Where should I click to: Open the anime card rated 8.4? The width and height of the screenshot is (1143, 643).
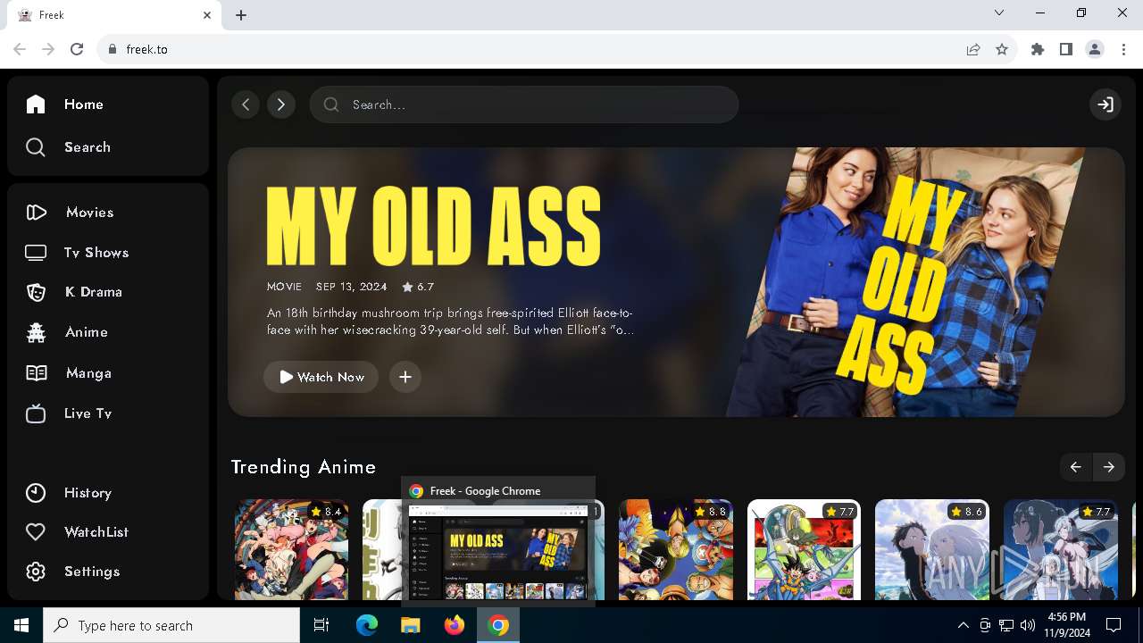point(292,549)
